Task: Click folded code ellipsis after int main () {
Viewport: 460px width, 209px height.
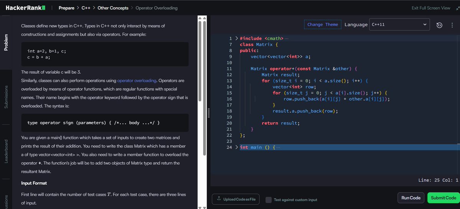Action: point(278,147)
